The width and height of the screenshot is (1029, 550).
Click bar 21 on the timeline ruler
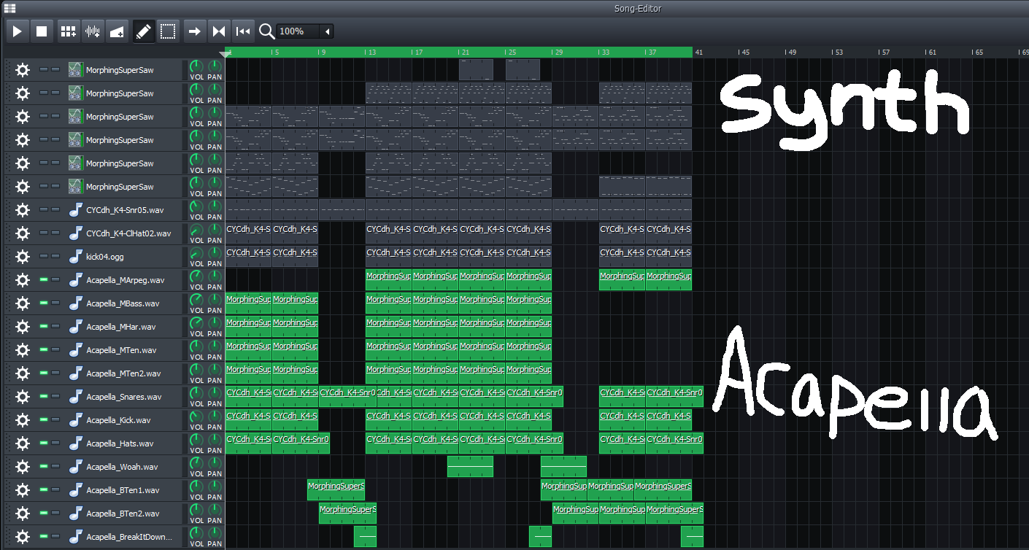tap(463, 53)
